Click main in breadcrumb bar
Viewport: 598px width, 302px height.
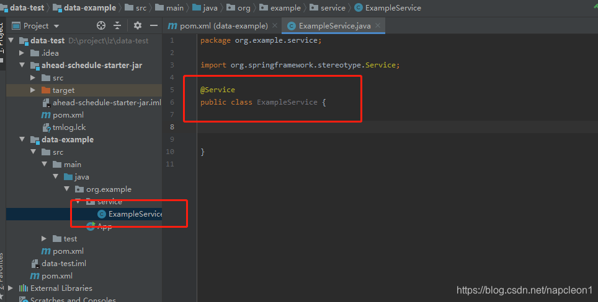coord(170,7)
